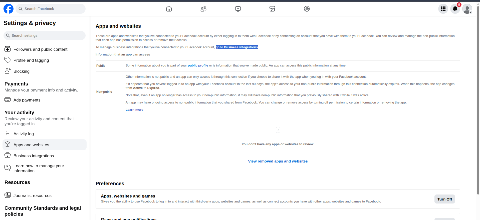Click the Your activity section heading
The height and width of the screenshot is (220, 480).
tap(19, 112)
